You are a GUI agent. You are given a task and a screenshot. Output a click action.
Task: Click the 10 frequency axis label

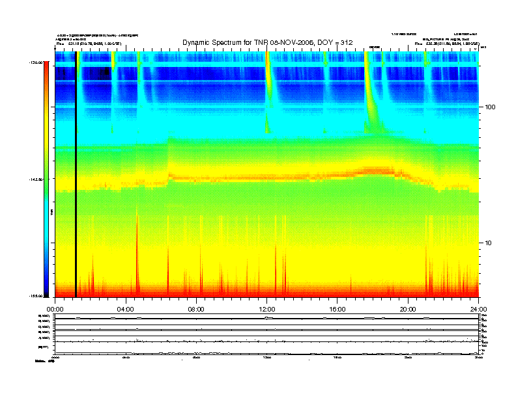[489, 243]
